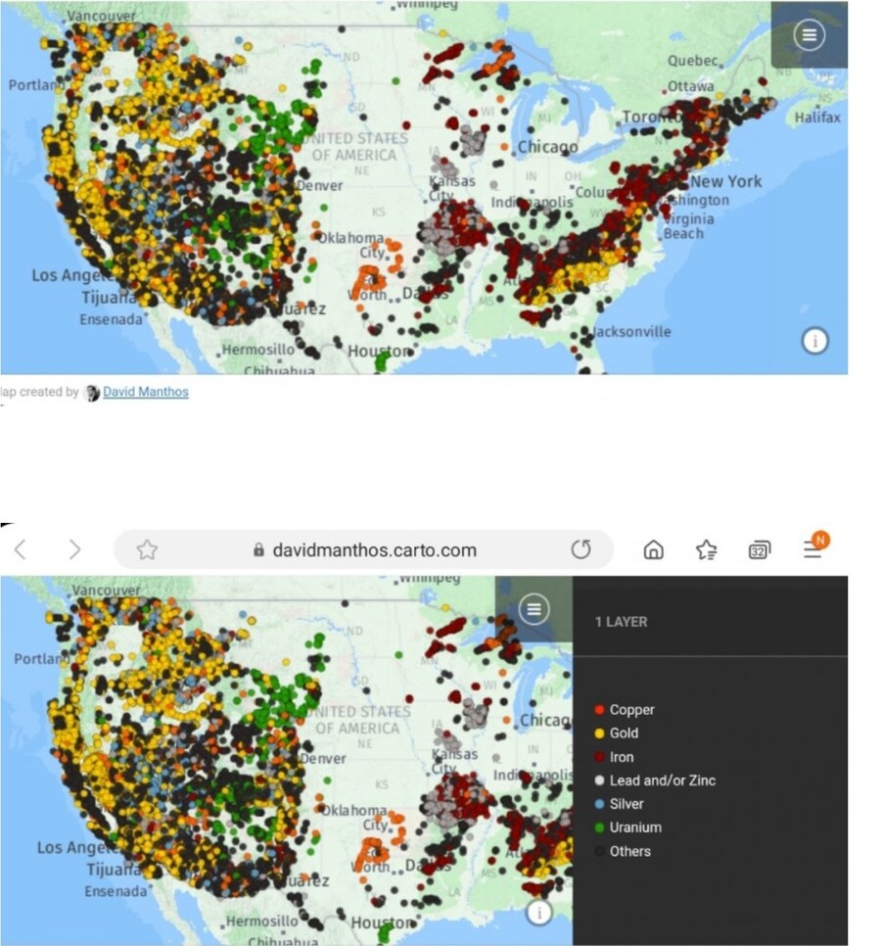Click the 1 LAYER panel header
The height and width of the screenshot is (946, 881).
[621, 621]
